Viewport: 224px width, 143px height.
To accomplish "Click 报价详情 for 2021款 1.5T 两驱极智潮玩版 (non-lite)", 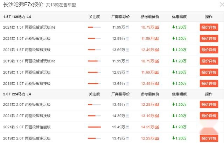I will (209, 38).
